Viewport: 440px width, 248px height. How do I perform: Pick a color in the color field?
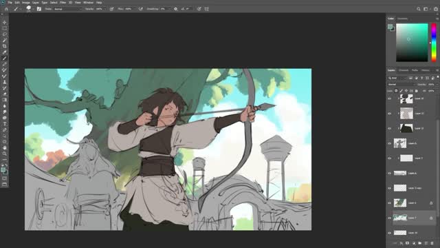click(412, 43)
